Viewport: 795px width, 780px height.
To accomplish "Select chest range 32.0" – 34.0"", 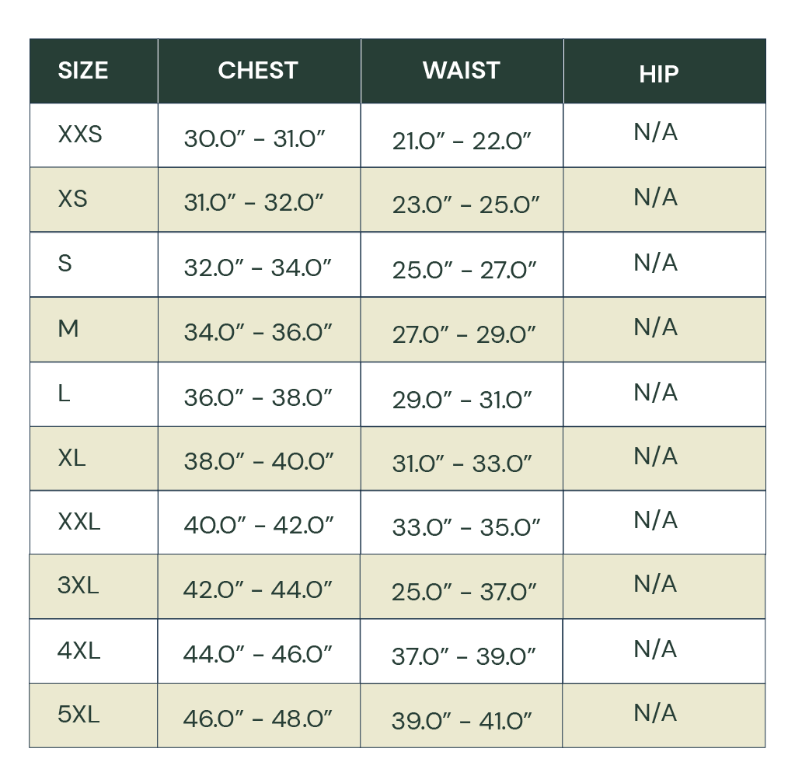I will coord(258,268).
